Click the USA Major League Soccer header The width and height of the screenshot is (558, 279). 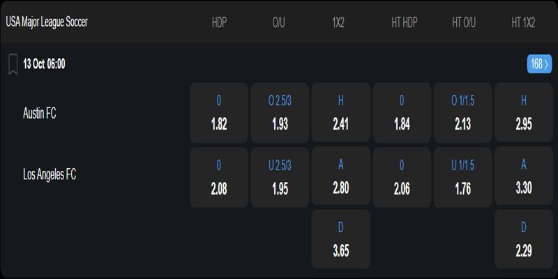(47, 22)
